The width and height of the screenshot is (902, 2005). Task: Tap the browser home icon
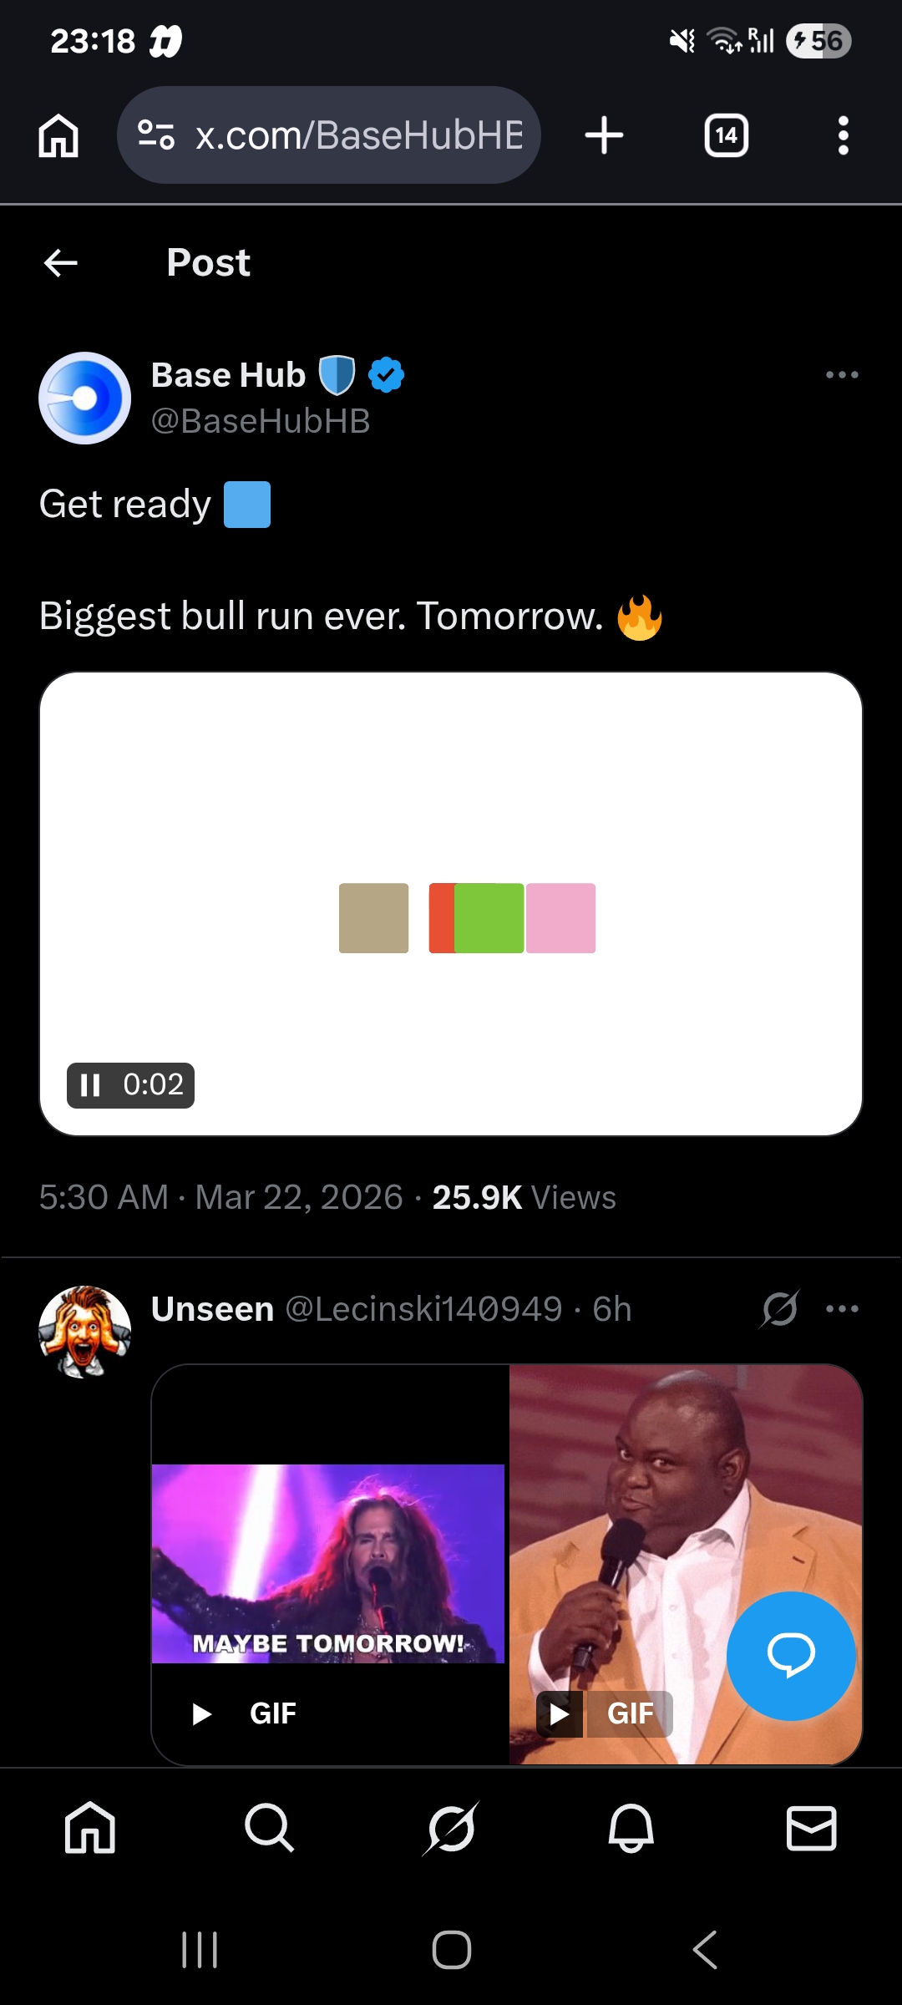point(58,135)
